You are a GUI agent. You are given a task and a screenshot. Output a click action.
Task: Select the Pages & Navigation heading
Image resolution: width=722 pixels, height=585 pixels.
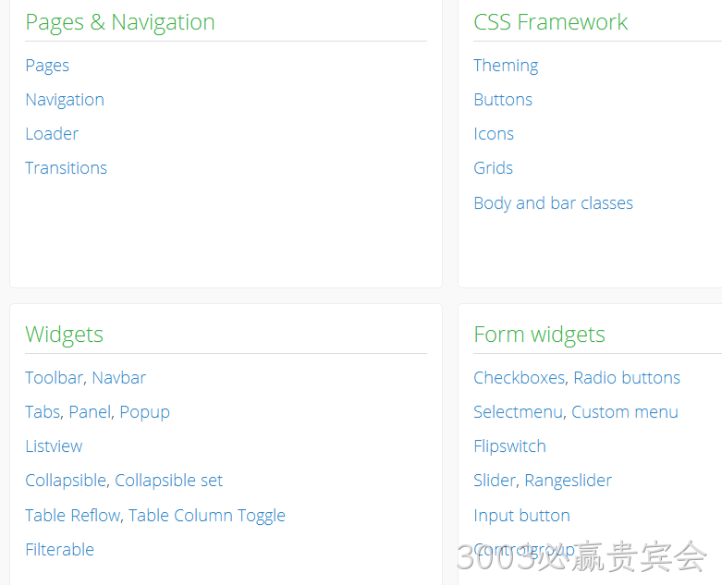coord(120,22)
